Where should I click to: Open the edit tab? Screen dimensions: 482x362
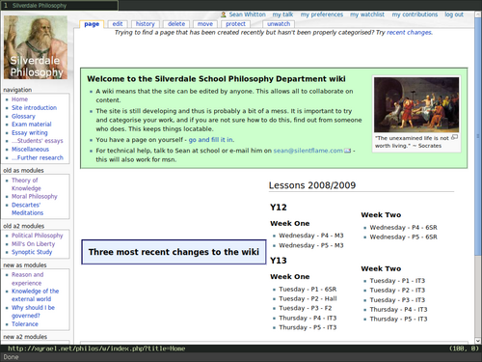click(118, 24)
